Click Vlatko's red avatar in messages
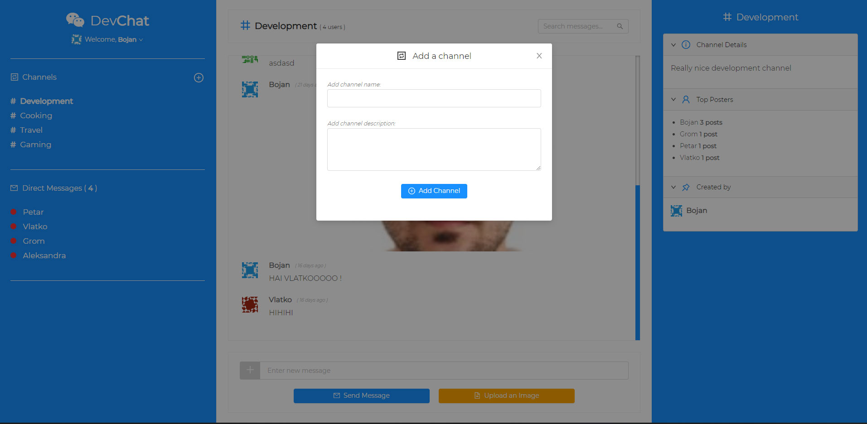Image resolution: width=867 pixels, height=424 pixels. point(250,304)
